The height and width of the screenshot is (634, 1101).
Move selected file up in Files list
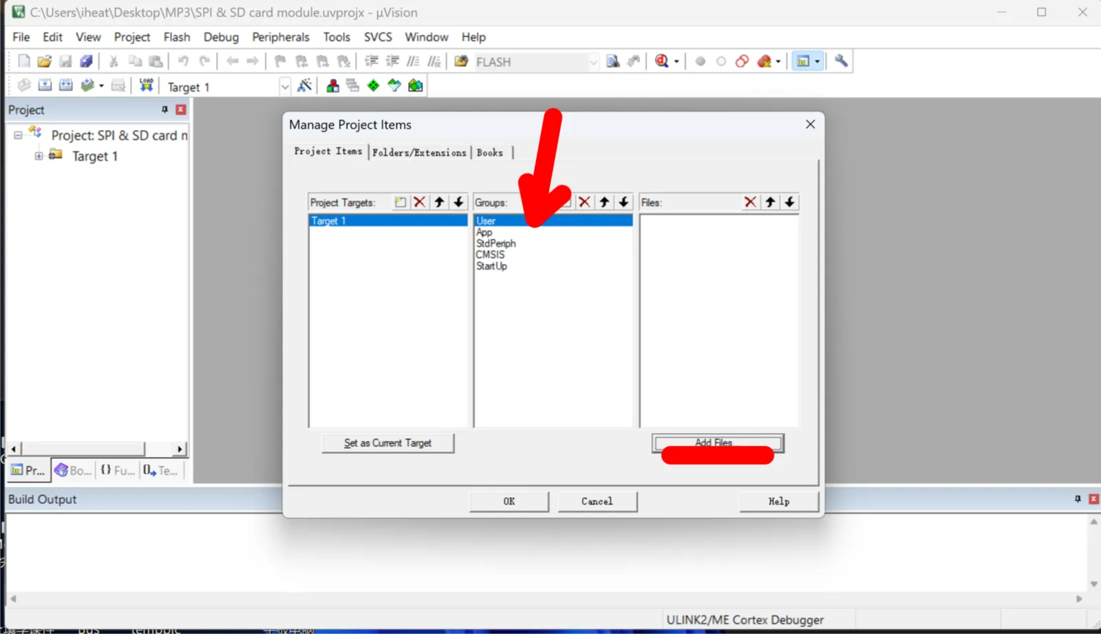point(770,201)
